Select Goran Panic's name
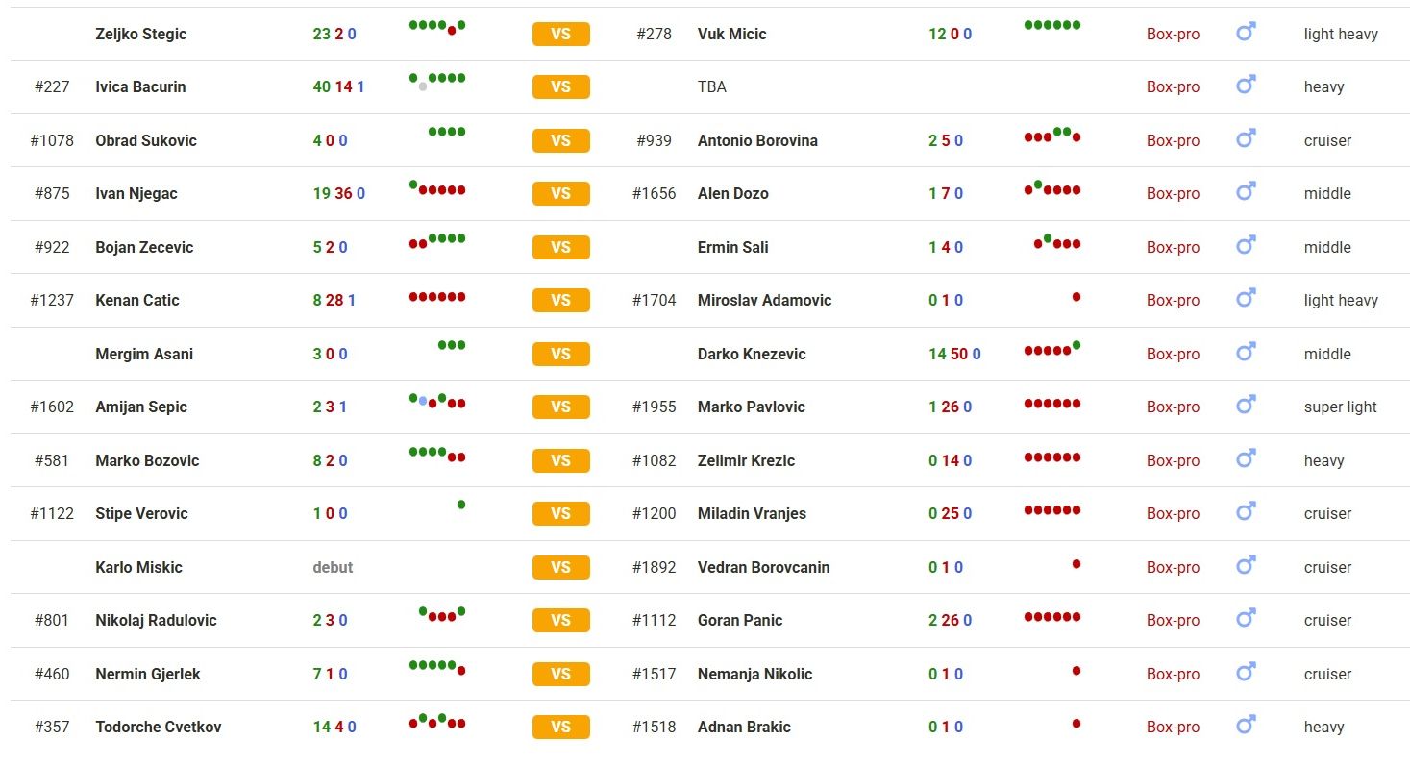This screenshot has width=1410, height=765. (x=740, y=620)
